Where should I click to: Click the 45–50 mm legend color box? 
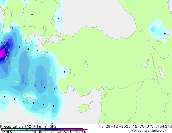click(x=80, y=129)
